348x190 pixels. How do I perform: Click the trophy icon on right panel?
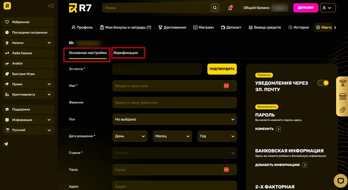(343, 83)
